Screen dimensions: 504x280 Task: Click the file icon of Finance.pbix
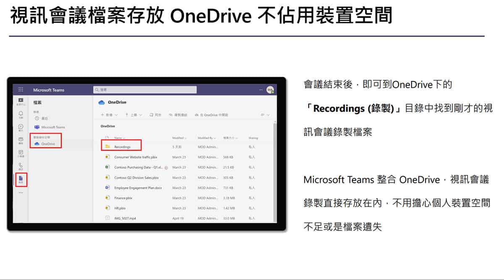(x=108, y=198)
